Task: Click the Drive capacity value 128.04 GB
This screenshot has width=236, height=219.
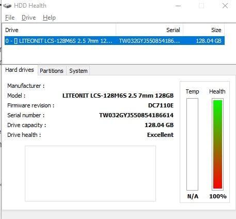Action: tap(159, 125)
